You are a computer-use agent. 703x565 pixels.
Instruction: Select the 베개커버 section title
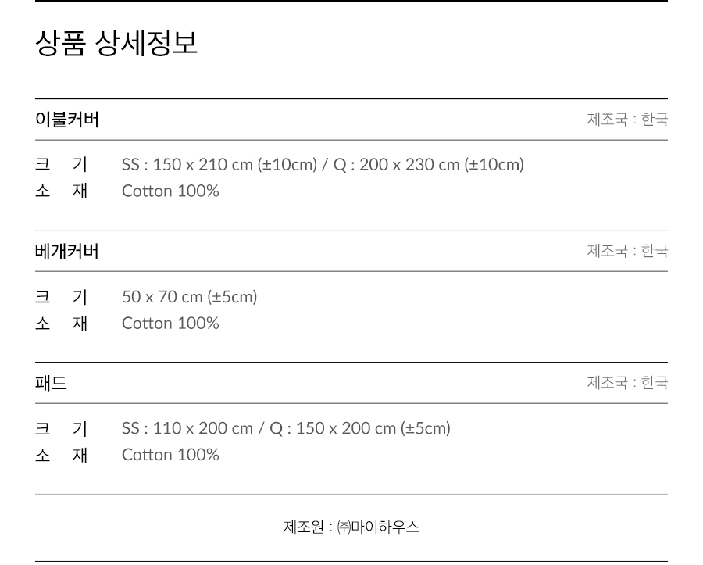[x=67, y=252]
